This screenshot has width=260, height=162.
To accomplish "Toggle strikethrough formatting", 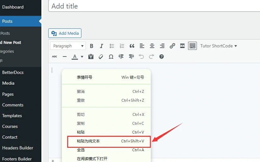I will (55, 57).
